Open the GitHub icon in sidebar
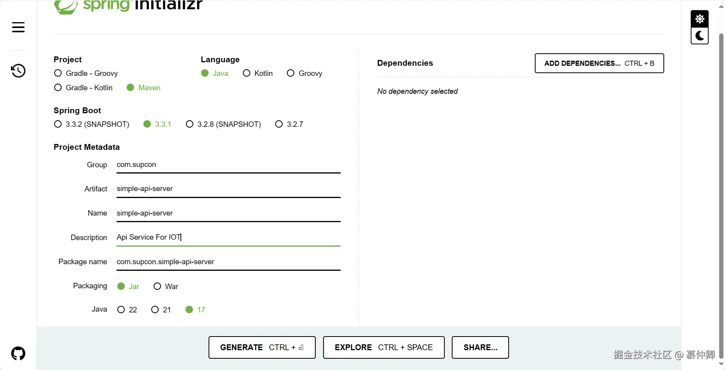The height and width of the screenshot is (370, 725). pos(18,353)
